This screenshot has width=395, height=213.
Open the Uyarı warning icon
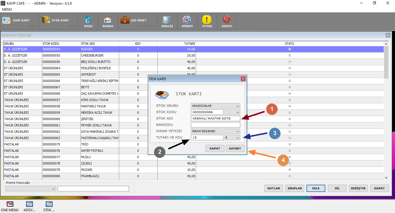tap(207, 20)
